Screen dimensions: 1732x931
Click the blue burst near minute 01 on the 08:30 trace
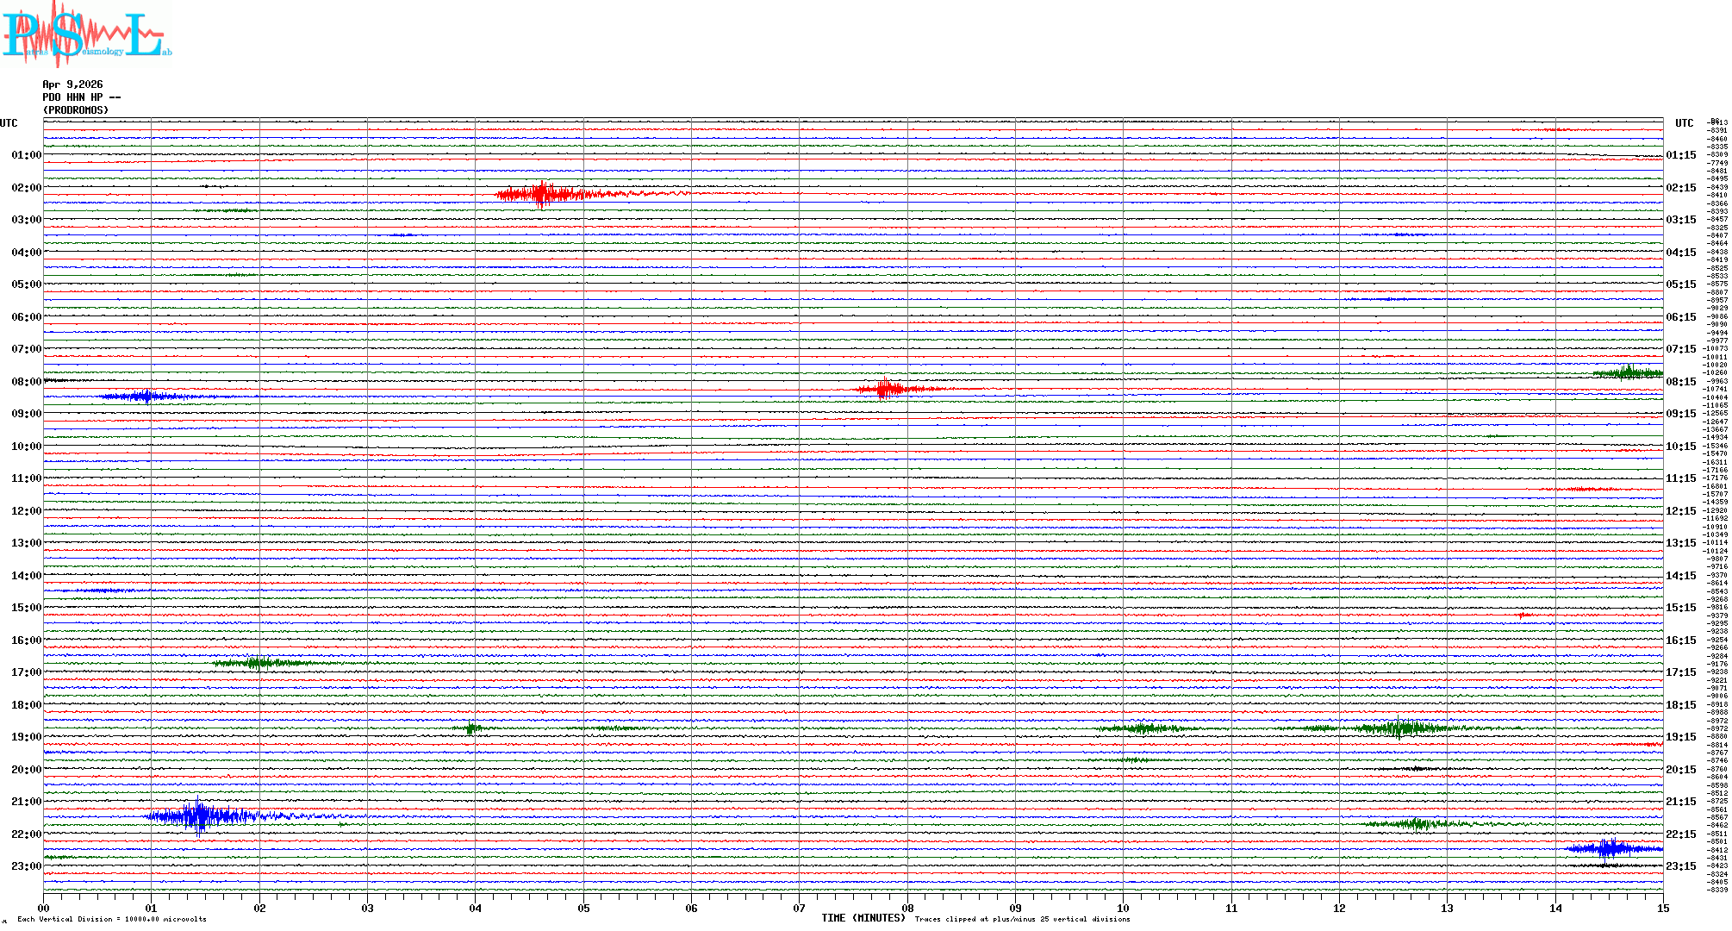[146, 397]
